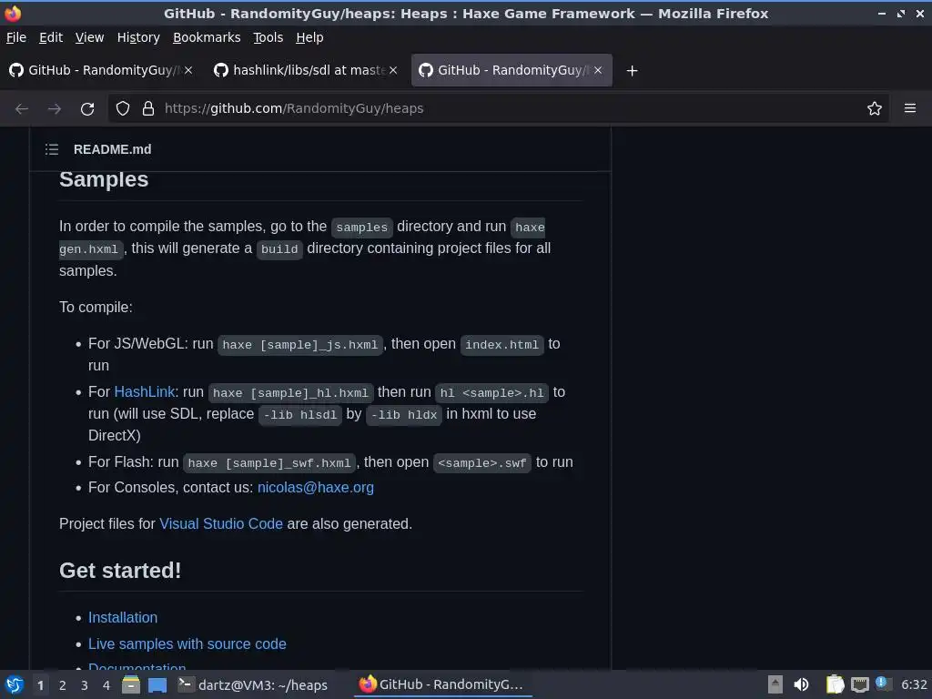Click the 'To compile:' text
This screenshot has height=699, width=932.
pos(96,308)
